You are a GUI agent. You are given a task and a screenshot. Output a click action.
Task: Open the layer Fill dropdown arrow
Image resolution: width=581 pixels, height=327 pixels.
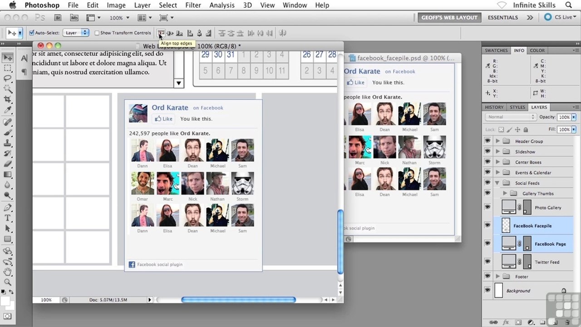574,129
